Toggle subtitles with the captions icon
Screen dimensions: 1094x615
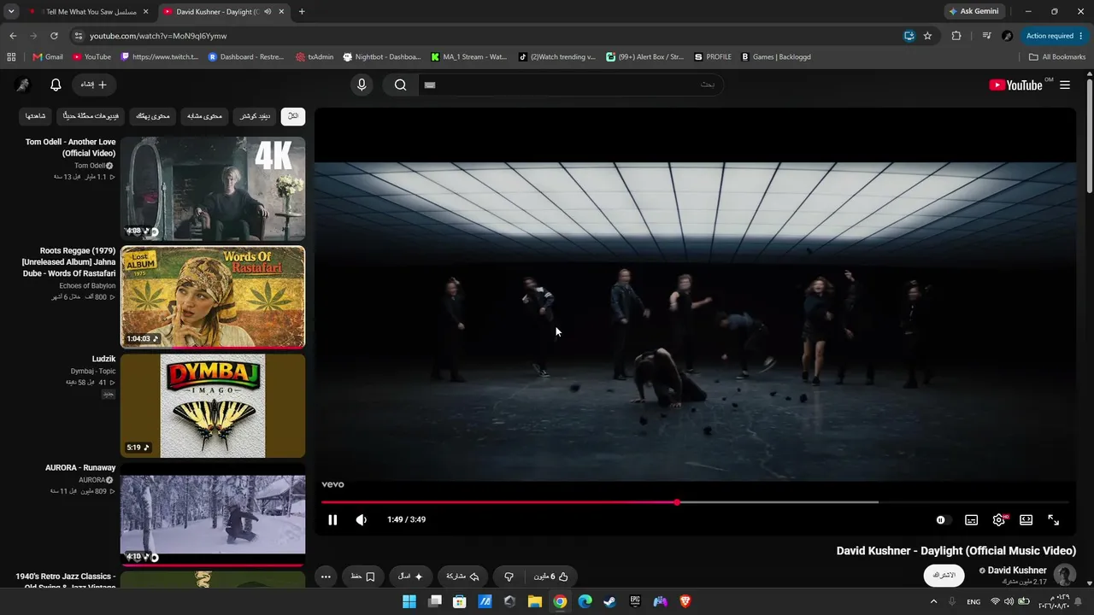pyautogui.click(x=971, y=519)
